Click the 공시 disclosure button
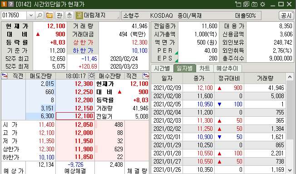Image resolution: width=296 pixels, height=174 pixels. pos(286,15)
